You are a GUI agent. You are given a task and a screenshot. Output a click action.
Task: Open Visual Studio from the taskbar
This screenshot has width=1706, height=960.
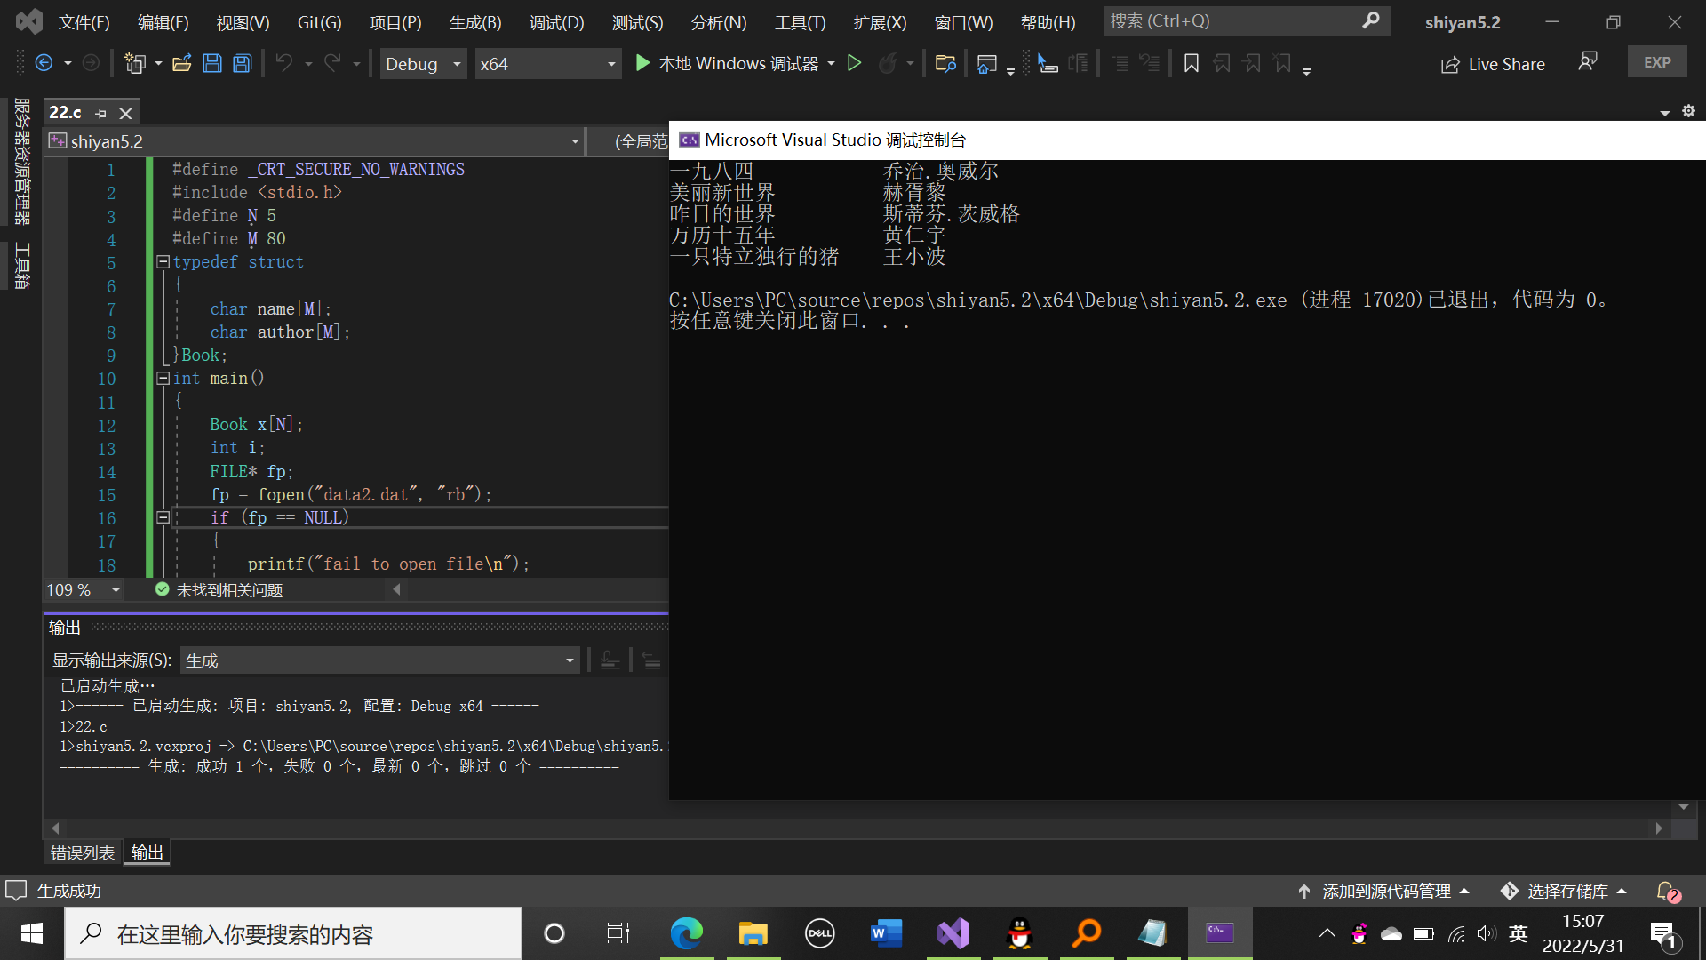pos(953,933)
